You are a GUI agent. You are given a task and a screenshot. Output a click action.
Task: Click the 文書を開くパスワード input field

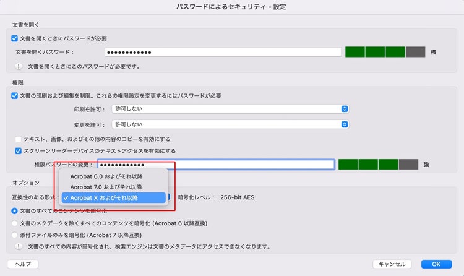[223, 52]
